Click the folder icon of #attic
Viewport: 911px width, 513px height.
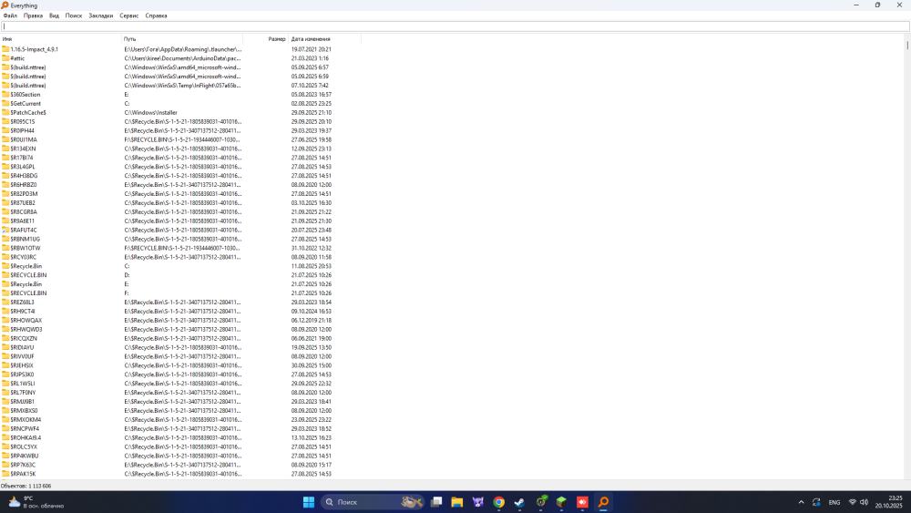click(5, 58)
